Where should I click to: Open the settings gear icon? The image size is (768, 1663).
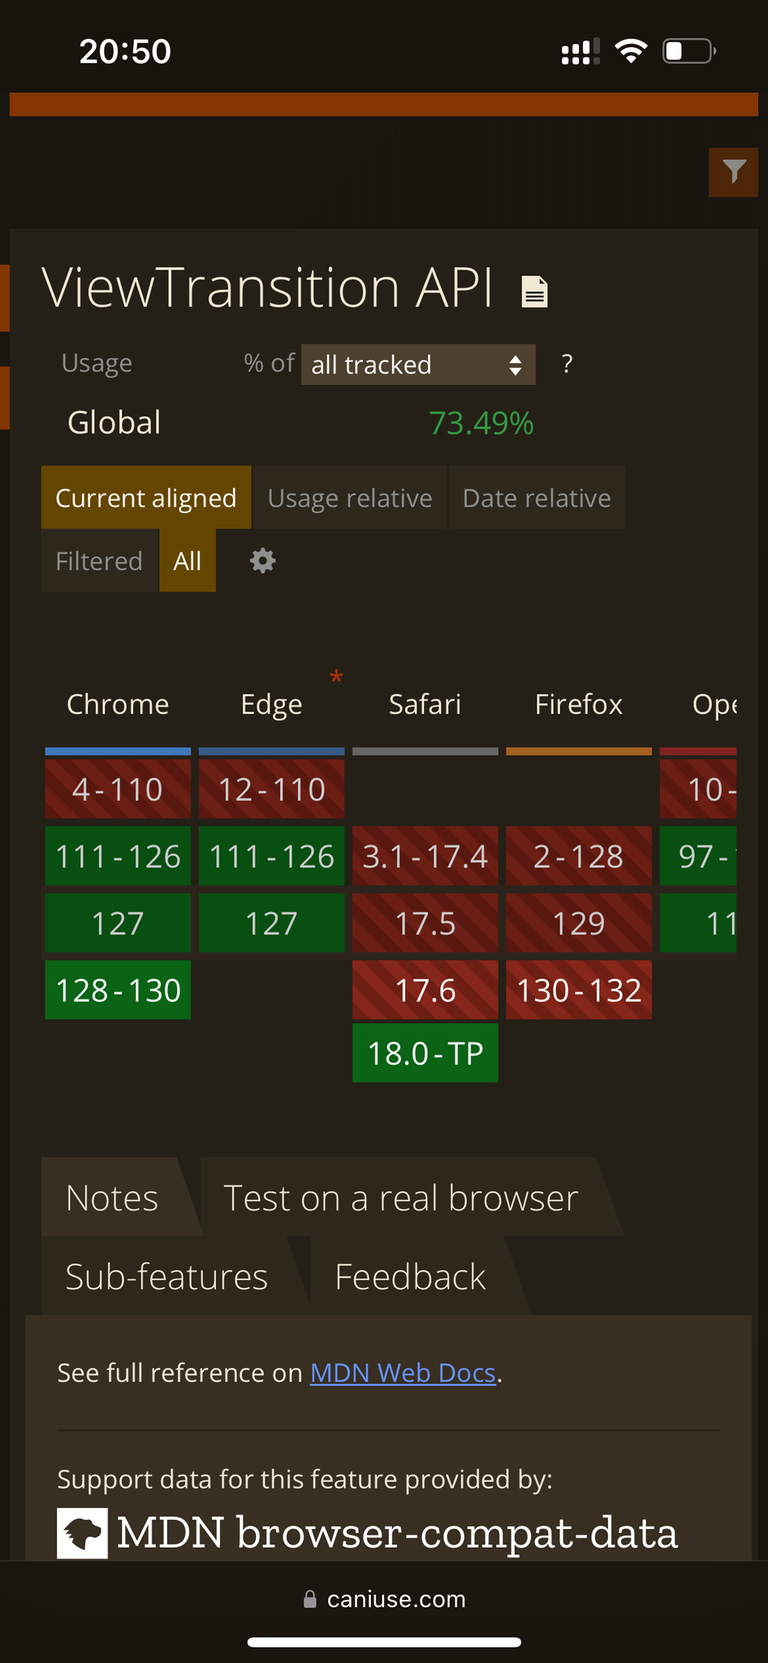click(262, 561)
